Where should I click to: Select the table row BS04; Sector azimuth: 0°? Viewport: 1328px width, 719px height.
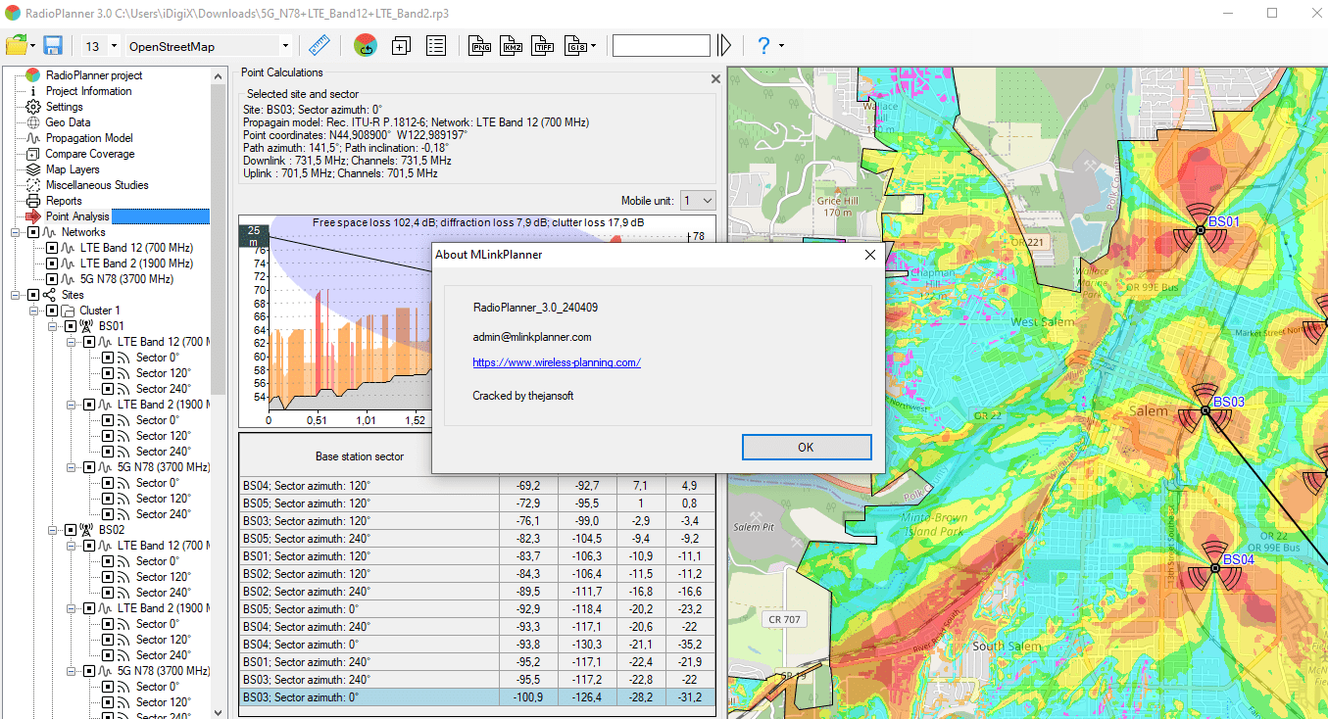pyautogui.click(x=477, y=645)
